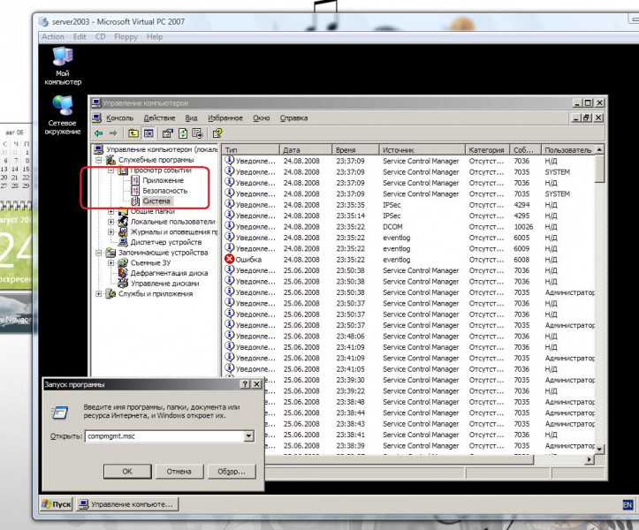Click the event list scrollbar down arrow
Screen dimensions: 639x530
click(599, 449)
